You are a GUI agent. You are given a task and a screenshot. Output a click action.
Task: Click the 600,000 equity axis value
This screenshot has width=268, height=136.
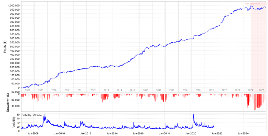[15, 39]
